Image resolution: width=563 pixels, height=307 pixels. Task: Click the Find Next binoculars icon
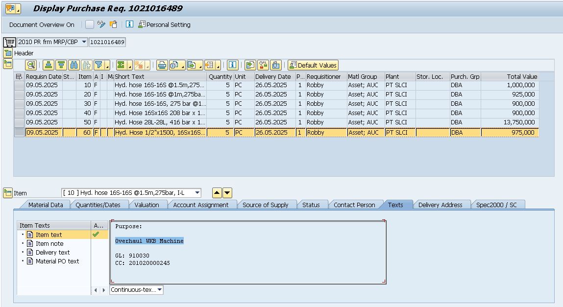coord(87,65)
